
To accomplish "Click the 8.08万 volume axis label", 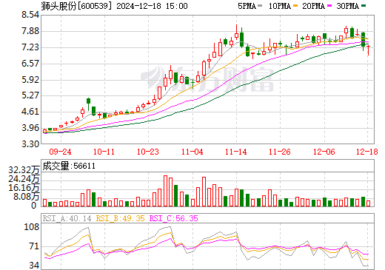I will click(27, 197).
